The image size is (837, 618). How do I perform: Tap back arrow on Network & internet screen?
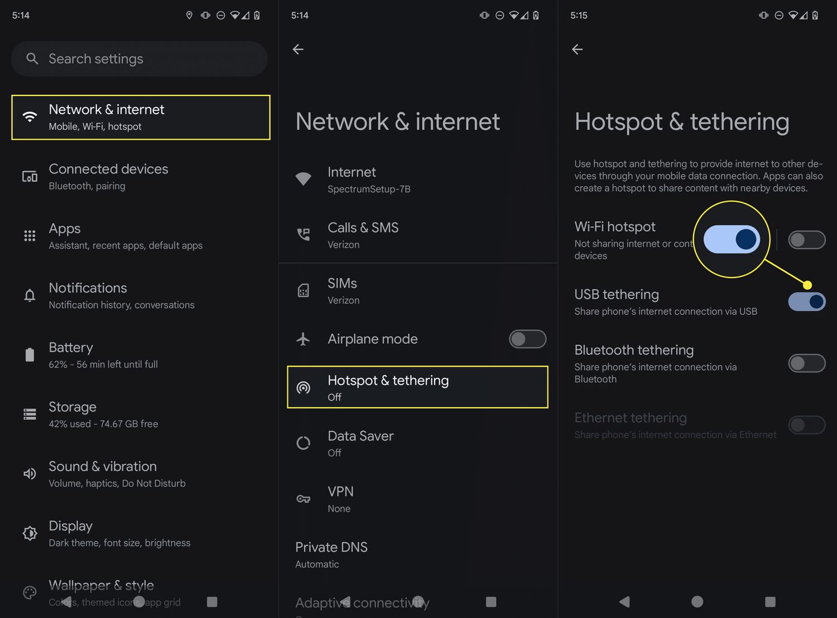(298, 50)
